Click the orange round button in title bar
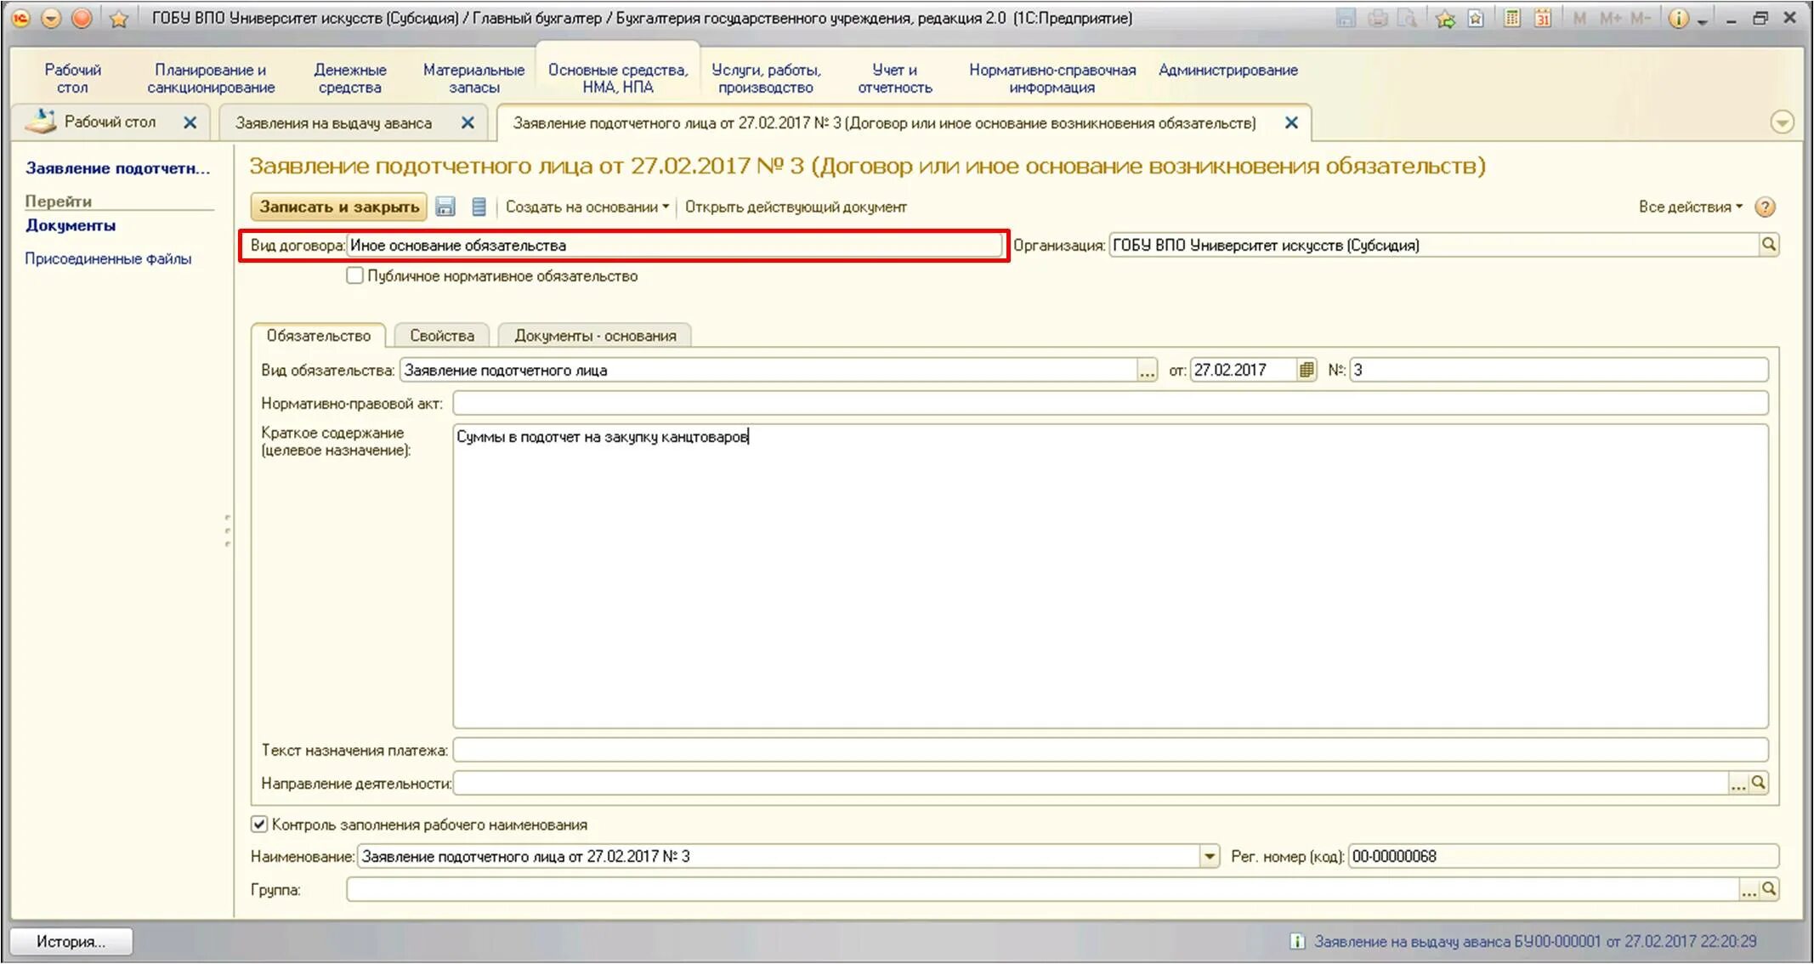This screenshot has width=1814, height=964. 82,18
